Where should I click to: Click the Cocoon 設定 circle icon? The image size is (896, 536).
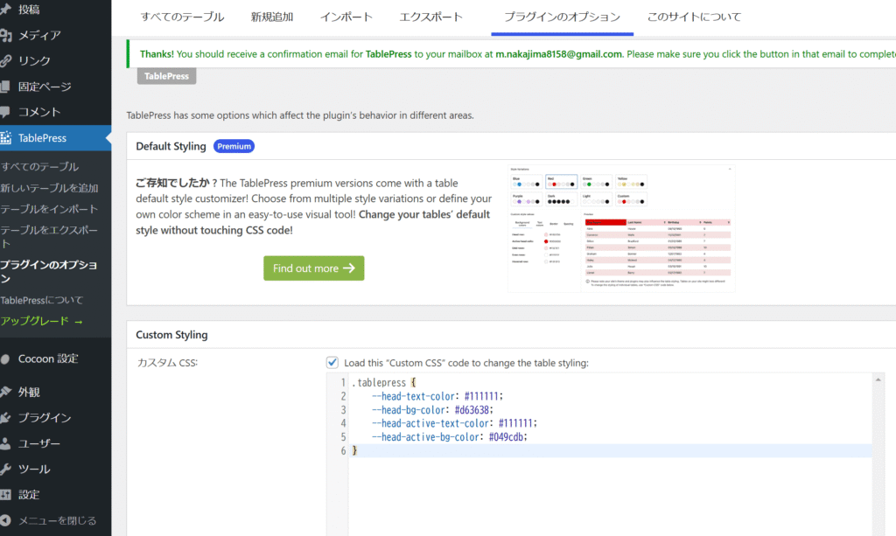[x=6, y=358]
